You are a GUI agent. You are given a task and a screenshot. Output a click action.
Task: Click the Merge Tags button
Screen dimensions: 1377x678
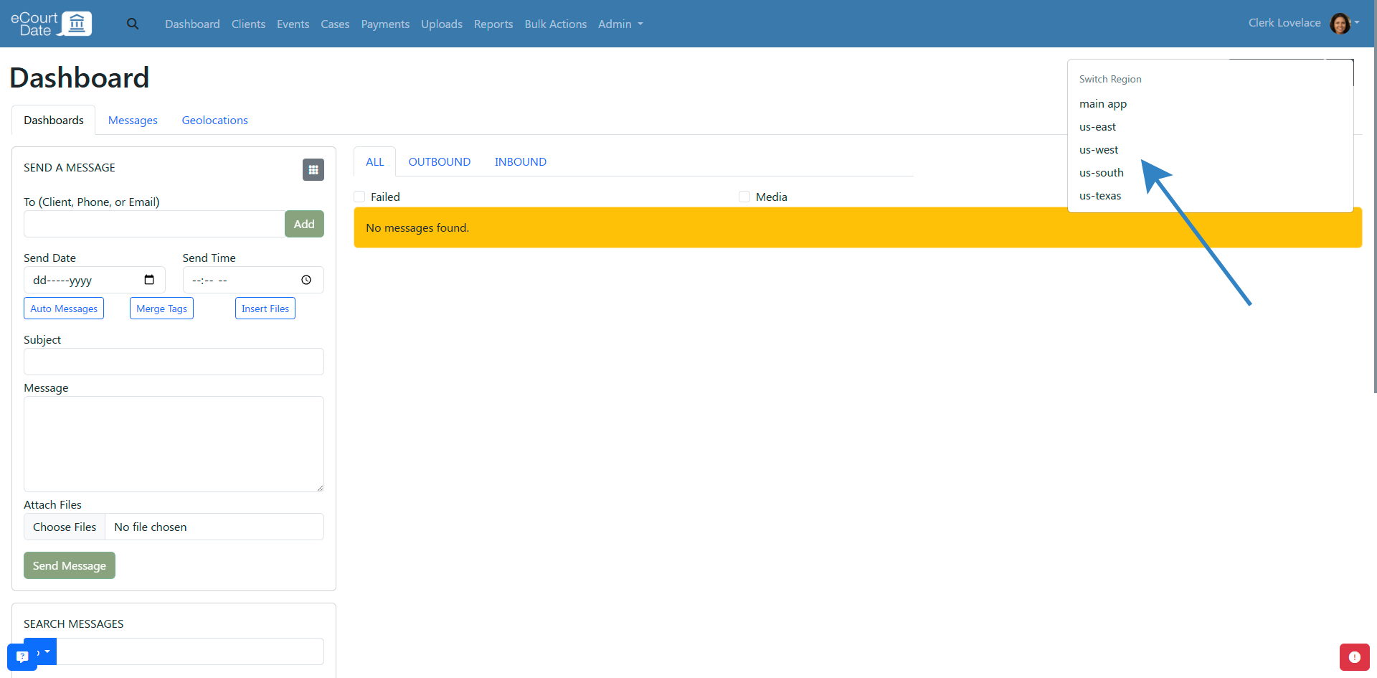pyautogui.click(x=161, y=309)
